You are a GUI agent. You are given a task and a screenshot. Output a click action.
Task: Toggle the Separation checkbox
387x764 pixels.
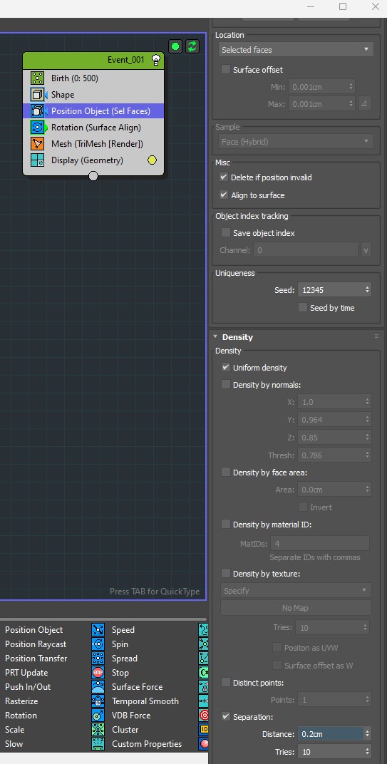click(226, 717)
